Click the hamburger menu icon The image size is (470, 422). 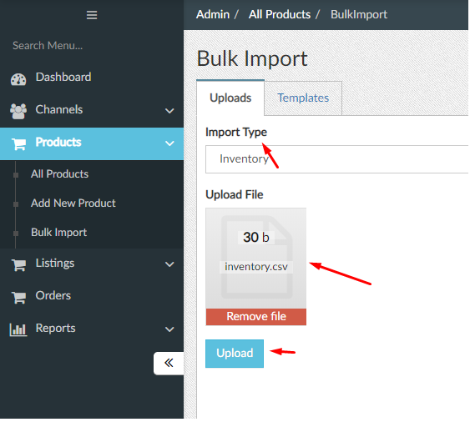[92, 15]
